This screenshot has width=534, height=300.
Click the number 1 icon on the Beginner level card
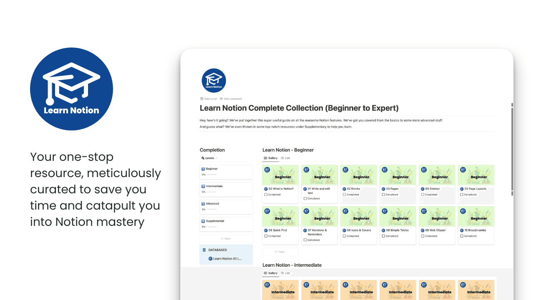click(x=203, y=169)
